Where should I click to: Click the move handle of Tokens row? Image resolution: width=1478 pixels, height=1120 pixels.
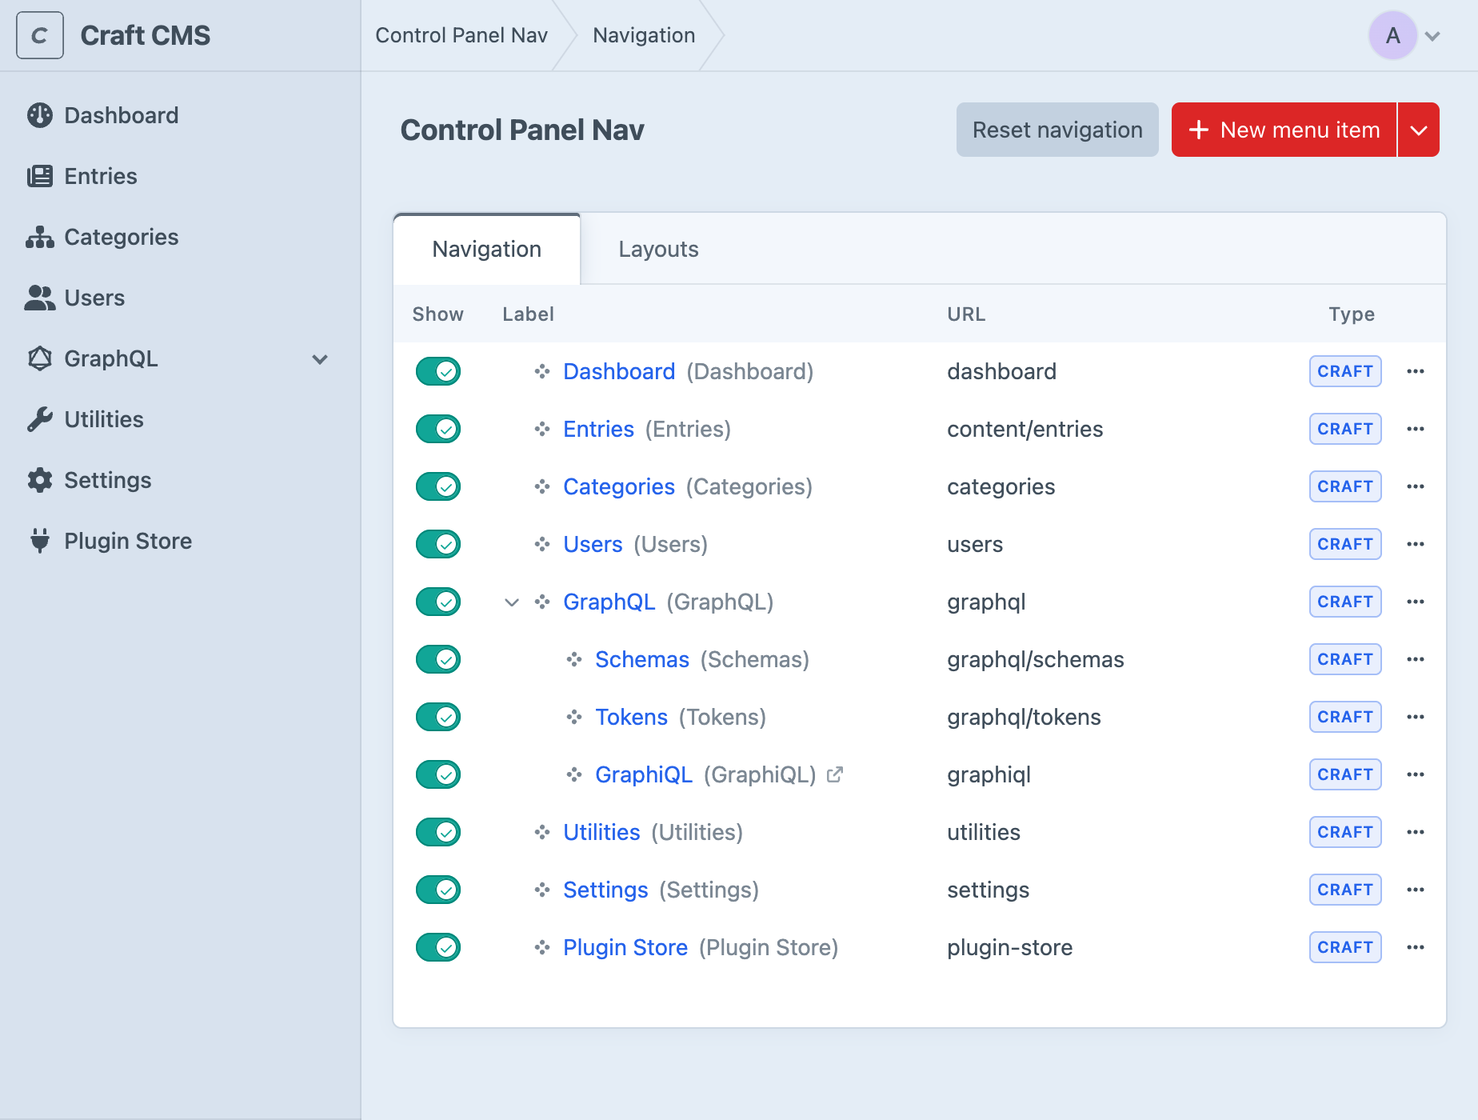pyautogui.click(x=574, y=717)
